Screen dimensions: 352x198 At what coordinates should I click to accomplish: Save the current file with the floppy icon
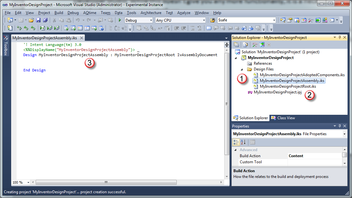click(38, 20)
